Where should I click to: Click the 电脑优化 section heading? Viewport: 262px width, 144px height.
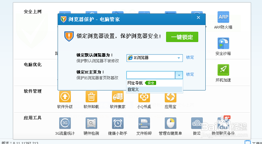(33, 64)
